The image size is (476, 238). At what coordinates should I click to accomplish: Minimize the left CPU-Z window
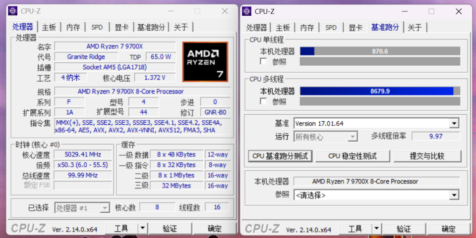170,11
